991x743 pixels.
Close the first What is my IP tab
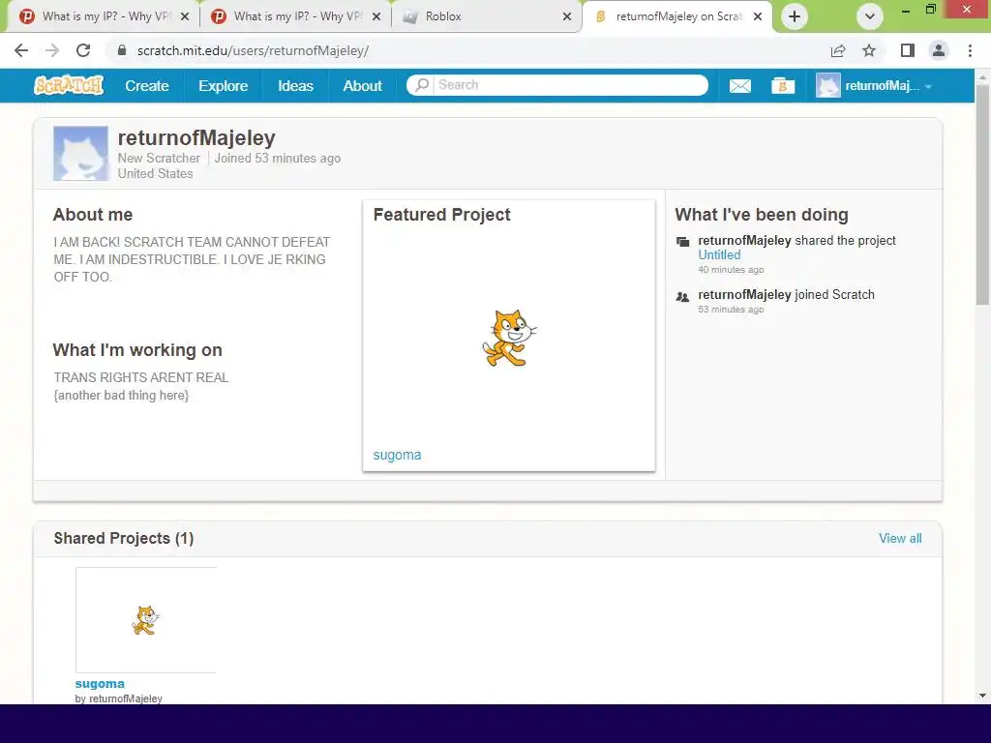coord(185,16)
